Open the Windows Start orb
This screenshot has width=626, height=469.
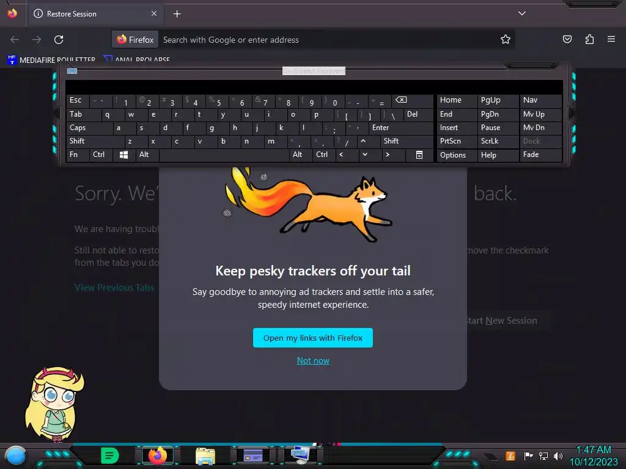(x=15, y=456)
